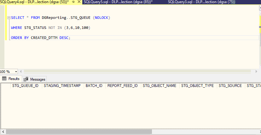Click the results grid horizontal scrollbar thumb

pos(79,132)
